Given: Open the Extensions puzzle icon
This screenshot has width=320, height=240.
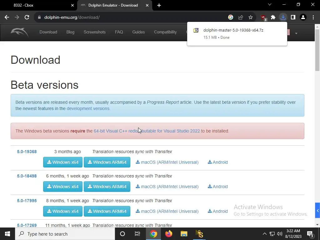Looking at the screenshot, I should [273, 17].
